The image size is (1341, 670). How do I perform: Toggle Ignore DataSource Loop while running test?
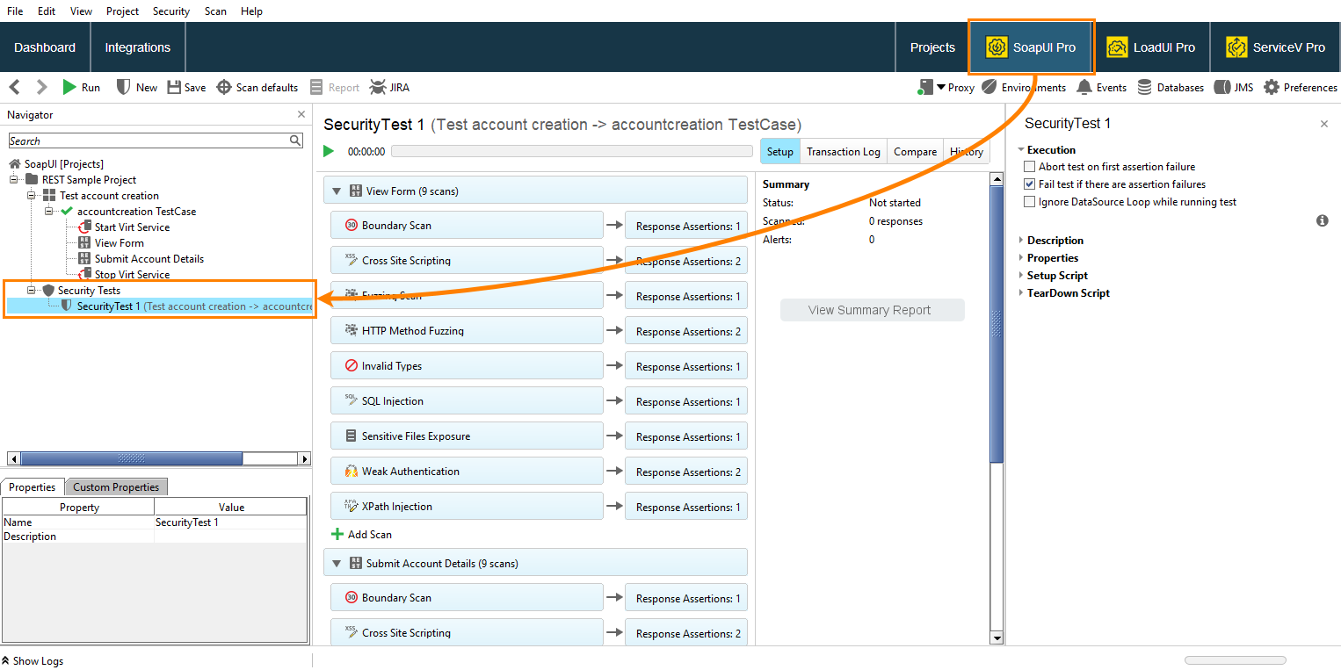coord(1030,202)
